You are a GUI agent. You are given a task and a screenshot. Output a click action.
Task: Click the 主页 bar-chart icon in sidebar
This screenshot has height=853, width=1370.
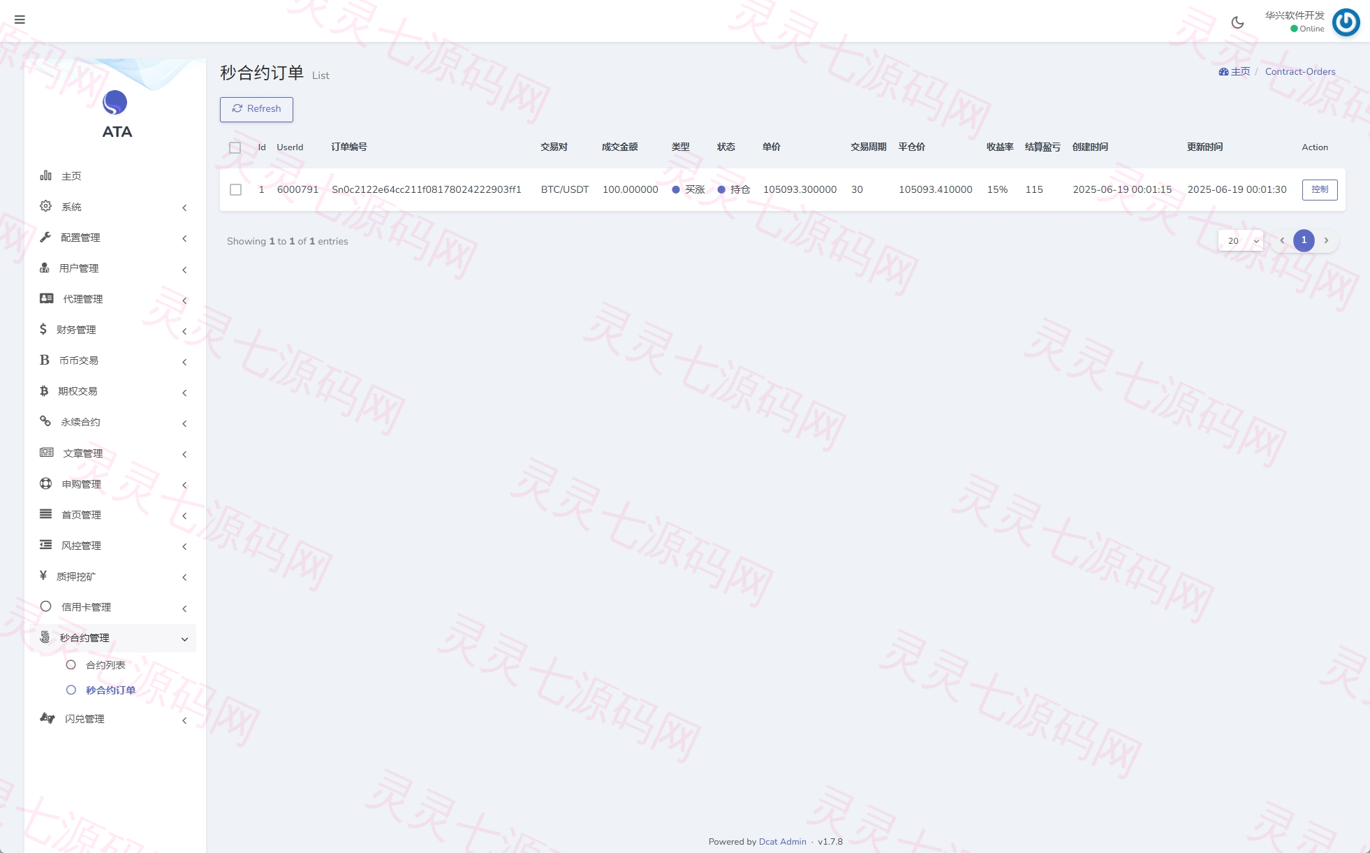coord(45,175)
